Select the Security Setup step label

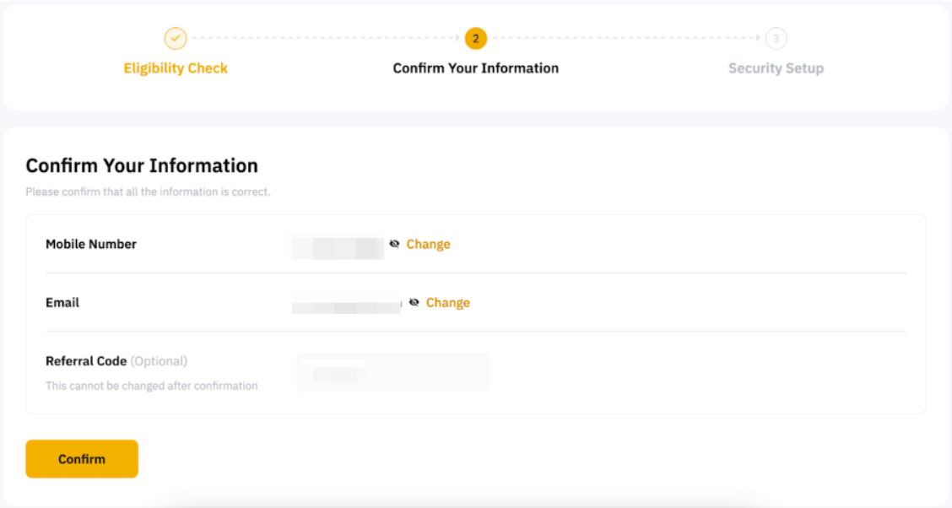(x=776, y=68)
